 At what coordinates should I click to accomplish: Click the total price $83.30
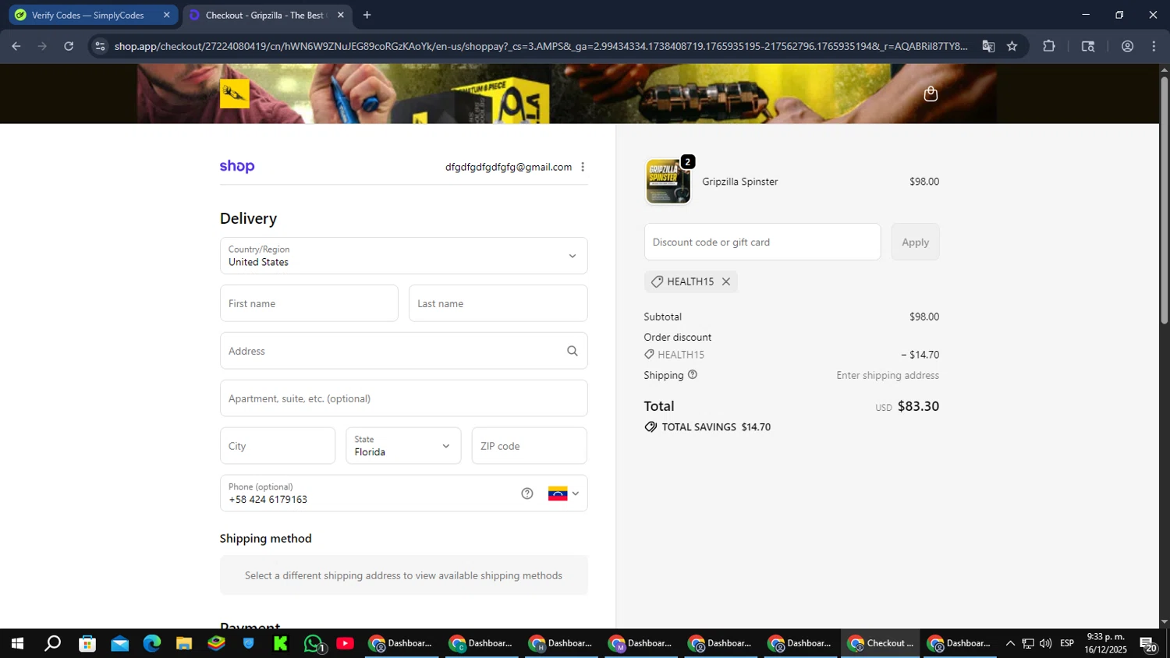(x=918, y=406)
